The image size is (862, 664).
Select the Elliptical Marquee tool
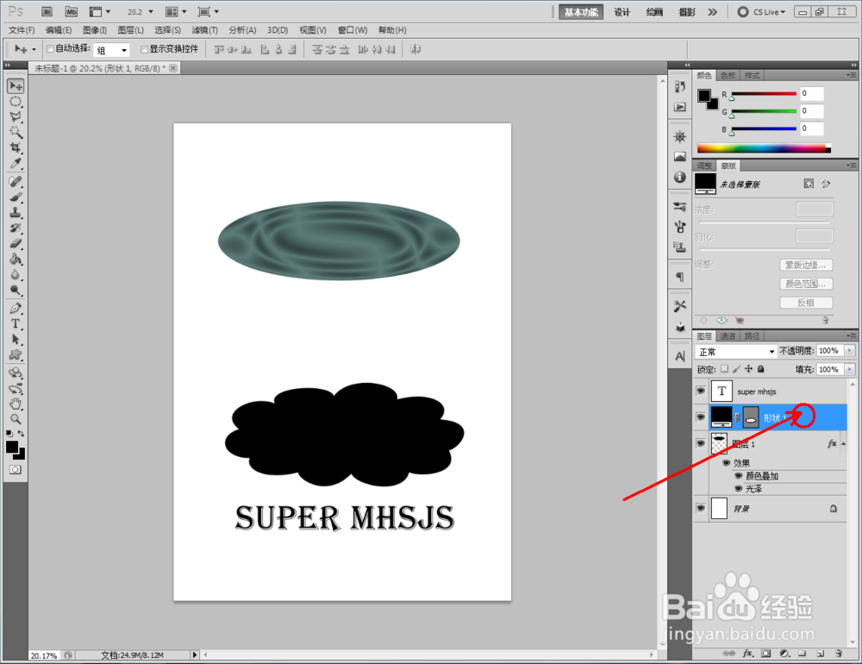(x=16, y=102)
